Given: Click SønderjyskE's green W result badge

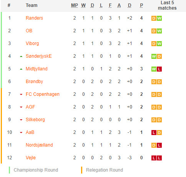Looking at the screenshot, I should [154, 57].
